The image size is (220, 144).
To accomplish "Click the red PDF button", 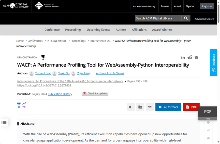I will [191, 107].
